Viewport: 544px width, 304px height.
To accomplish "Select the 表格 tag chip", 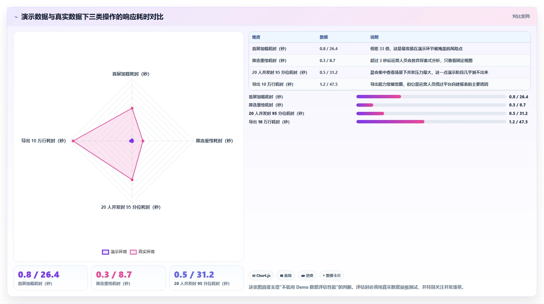I will pyautogui.click(x=286, y=276).
